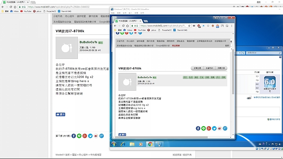Open volume control in VM tray
Image resolution: width=283 pixels, height=159 pixels.
point(280,144)
